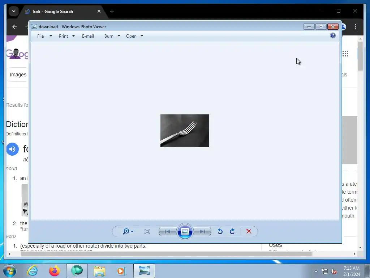The height and width of the screenshot is (278, 370).
Task: Open the Open menu in Photo Viewer
Action: coord(131,36)
